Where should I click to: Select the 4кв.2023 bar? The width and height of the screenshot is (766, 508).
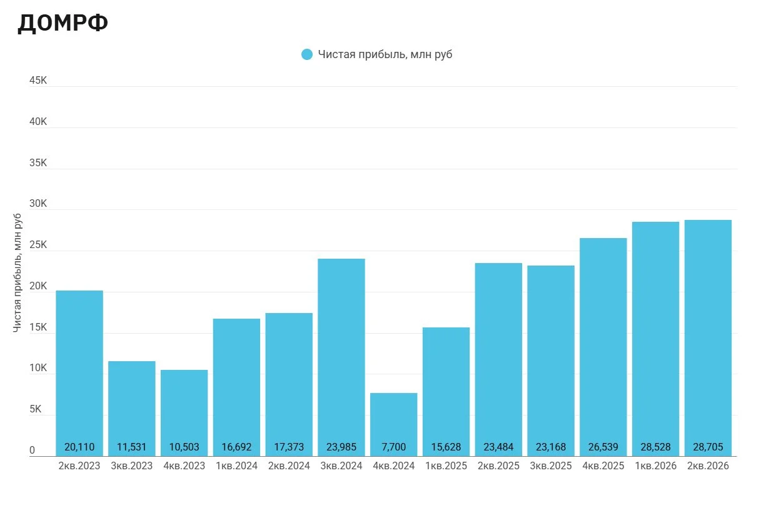point(184,413)
